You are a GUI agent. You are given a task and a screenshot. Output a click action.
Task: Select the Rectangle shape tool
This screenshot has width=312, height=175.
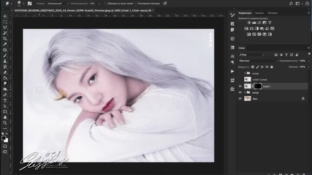pyautogui.click(x=5, y=112)
